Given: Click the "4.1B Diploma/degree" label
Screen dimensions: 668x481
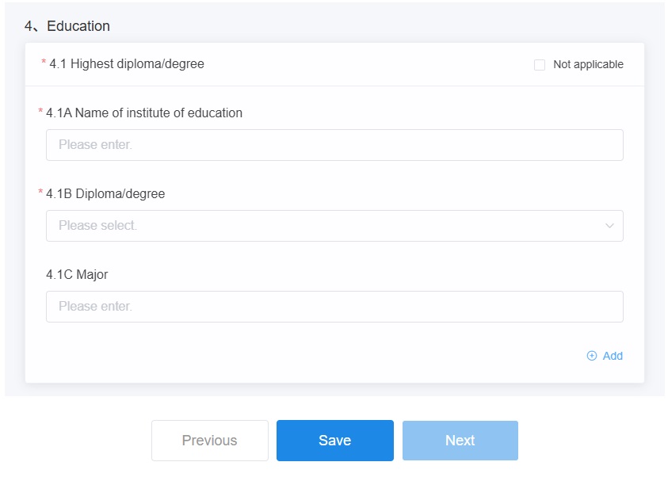Looking at the screenshot, I should pos(105,194).
